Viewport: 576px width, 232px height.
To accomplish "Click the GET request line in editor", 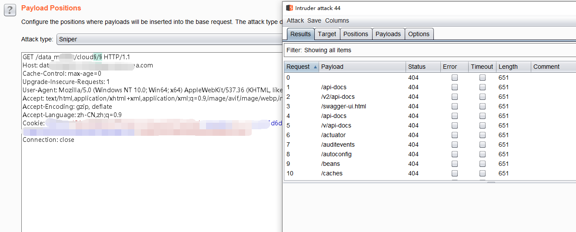I will [76, 57].
